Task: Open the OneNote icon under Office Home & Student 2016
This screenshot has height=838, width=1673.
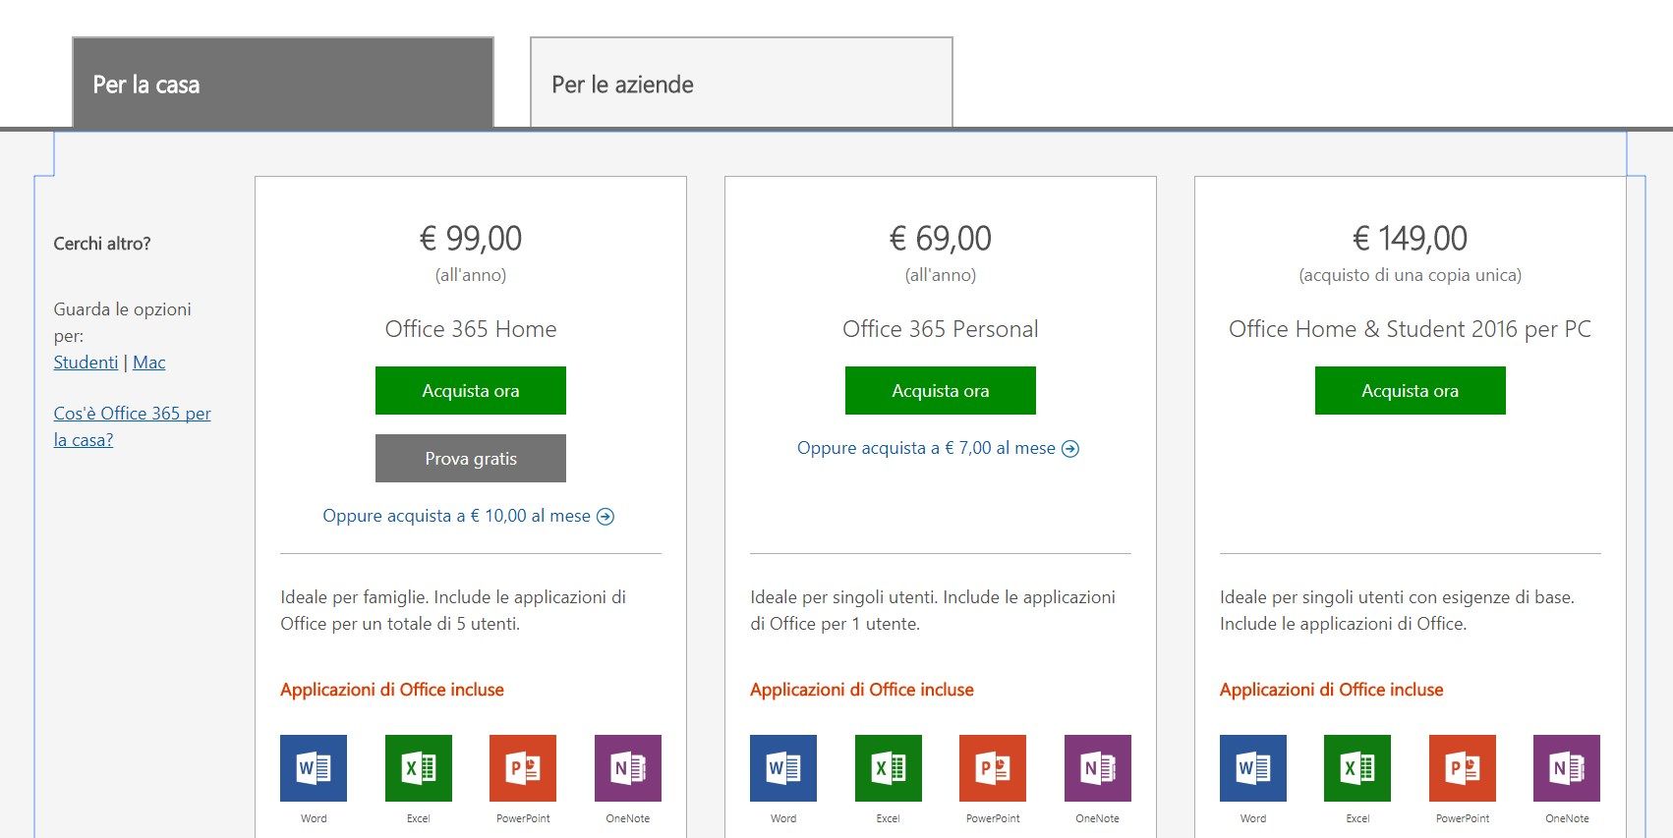Action: [x=1566, y=768]
